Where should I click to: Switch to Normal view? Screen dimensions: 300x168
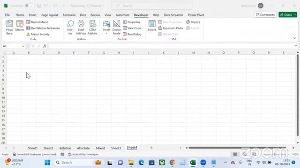[235, 154]
